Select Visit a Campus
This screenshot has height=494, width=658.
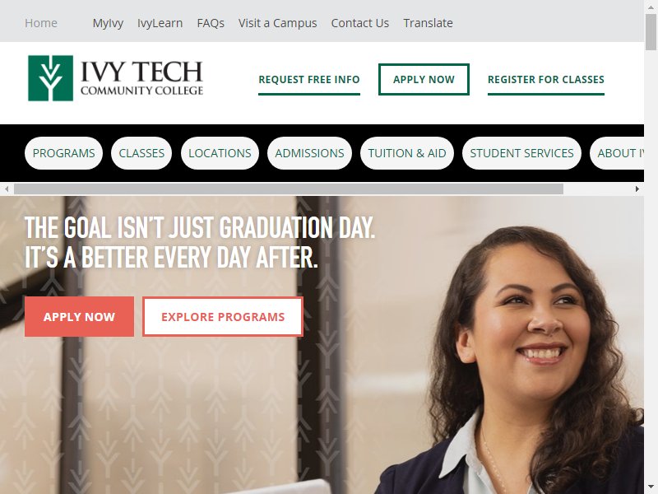point(278,23)
